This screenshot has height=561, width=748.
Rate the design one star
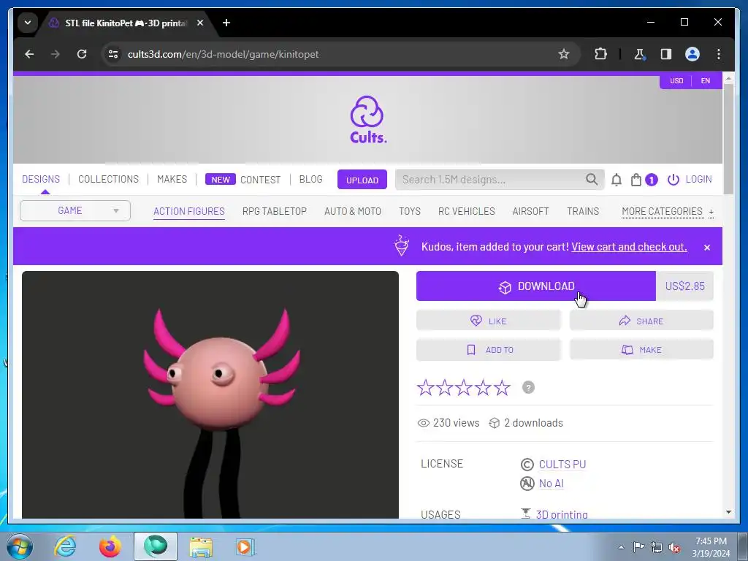pos(426,387)
